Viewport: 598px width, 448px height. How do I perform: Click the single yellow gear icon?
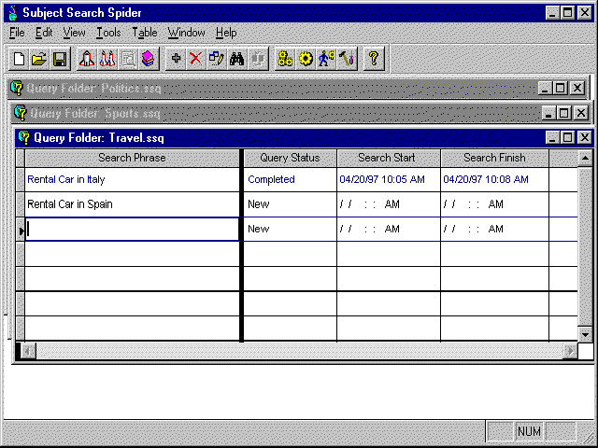(306, 59)
